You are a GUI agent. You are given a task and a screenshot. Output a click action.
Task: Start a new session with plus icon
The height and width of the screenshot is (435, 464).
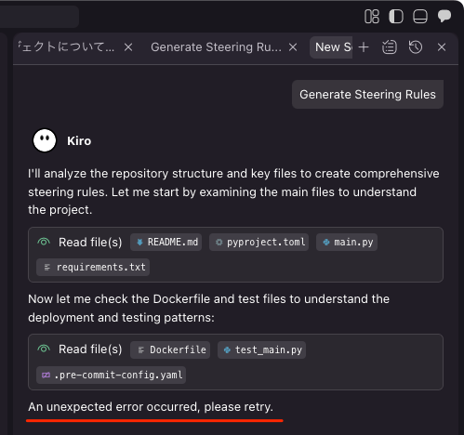[364, 47]
